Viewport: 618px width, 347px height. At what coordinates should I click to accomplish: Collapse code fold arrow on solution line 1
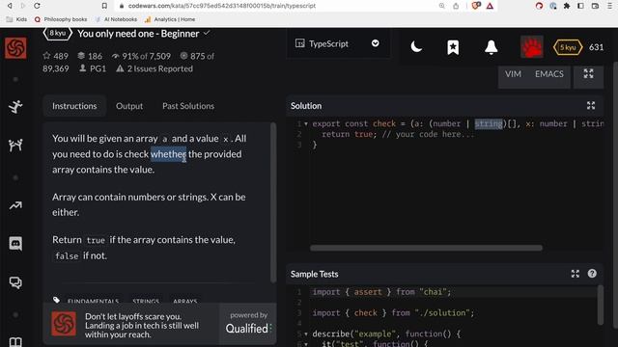(306, 124)
